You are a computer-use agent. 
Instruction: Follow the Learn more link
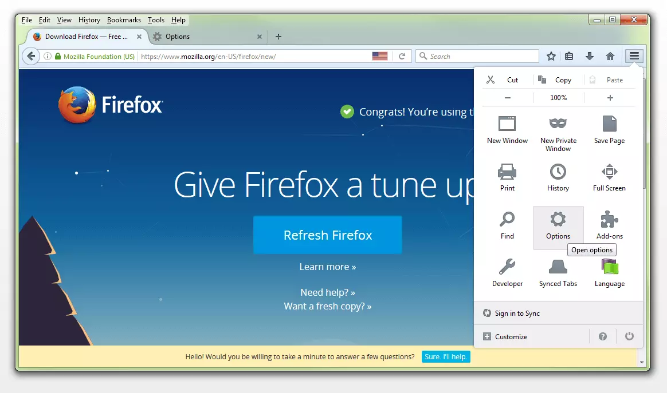click(327, 267)
